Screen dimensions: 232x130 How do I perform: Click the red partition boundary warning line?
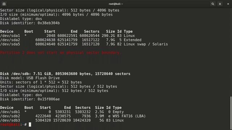pos(61,53)
